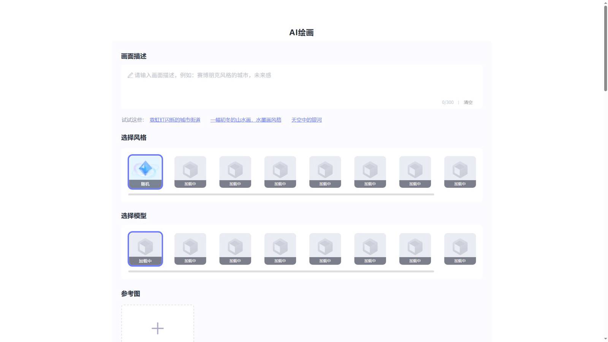Pick the 天空中的银河 suggestion link
Viewport: 608px width, 342px height.
[307, 120]
